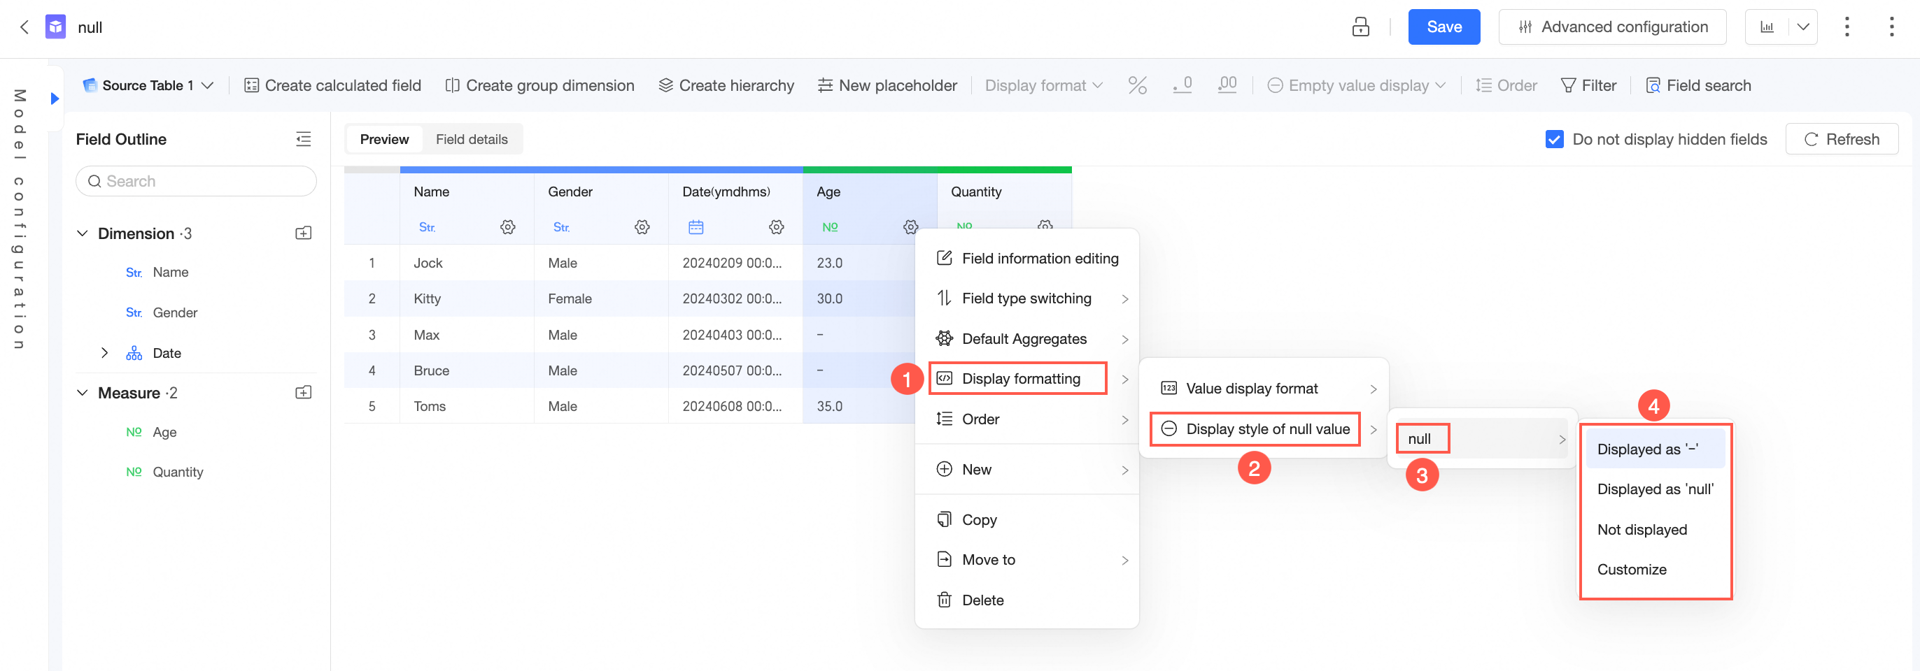The image size is (1920, 671).
Task: Go back using the top-left arrow
Action: [24, 27]
